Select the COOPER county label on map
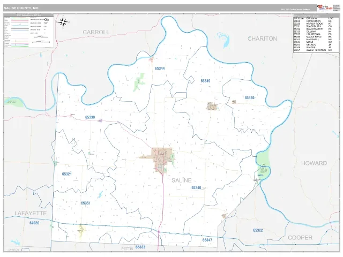This screenshot has width=343, height=257. pos(300,238)
